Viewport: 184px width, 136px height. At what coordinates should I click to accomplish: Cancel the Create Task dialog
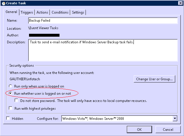pos(168,129)
